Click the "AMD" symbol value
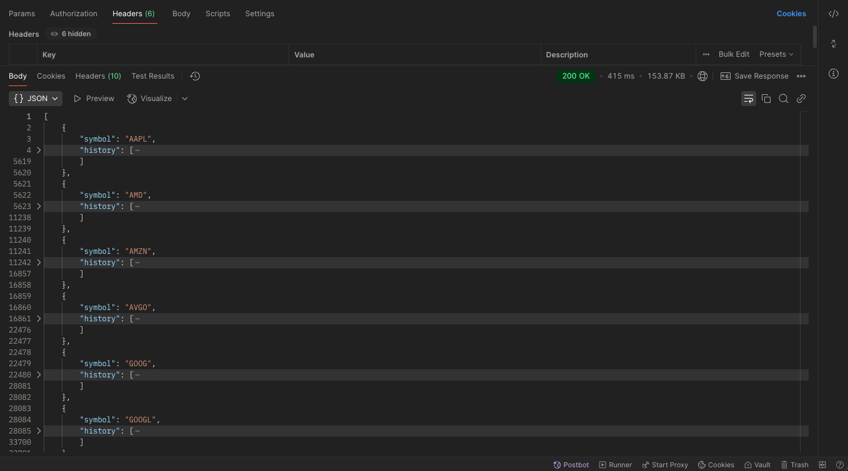The width and height of the screenshot is (848, 471). click(136, 195)
